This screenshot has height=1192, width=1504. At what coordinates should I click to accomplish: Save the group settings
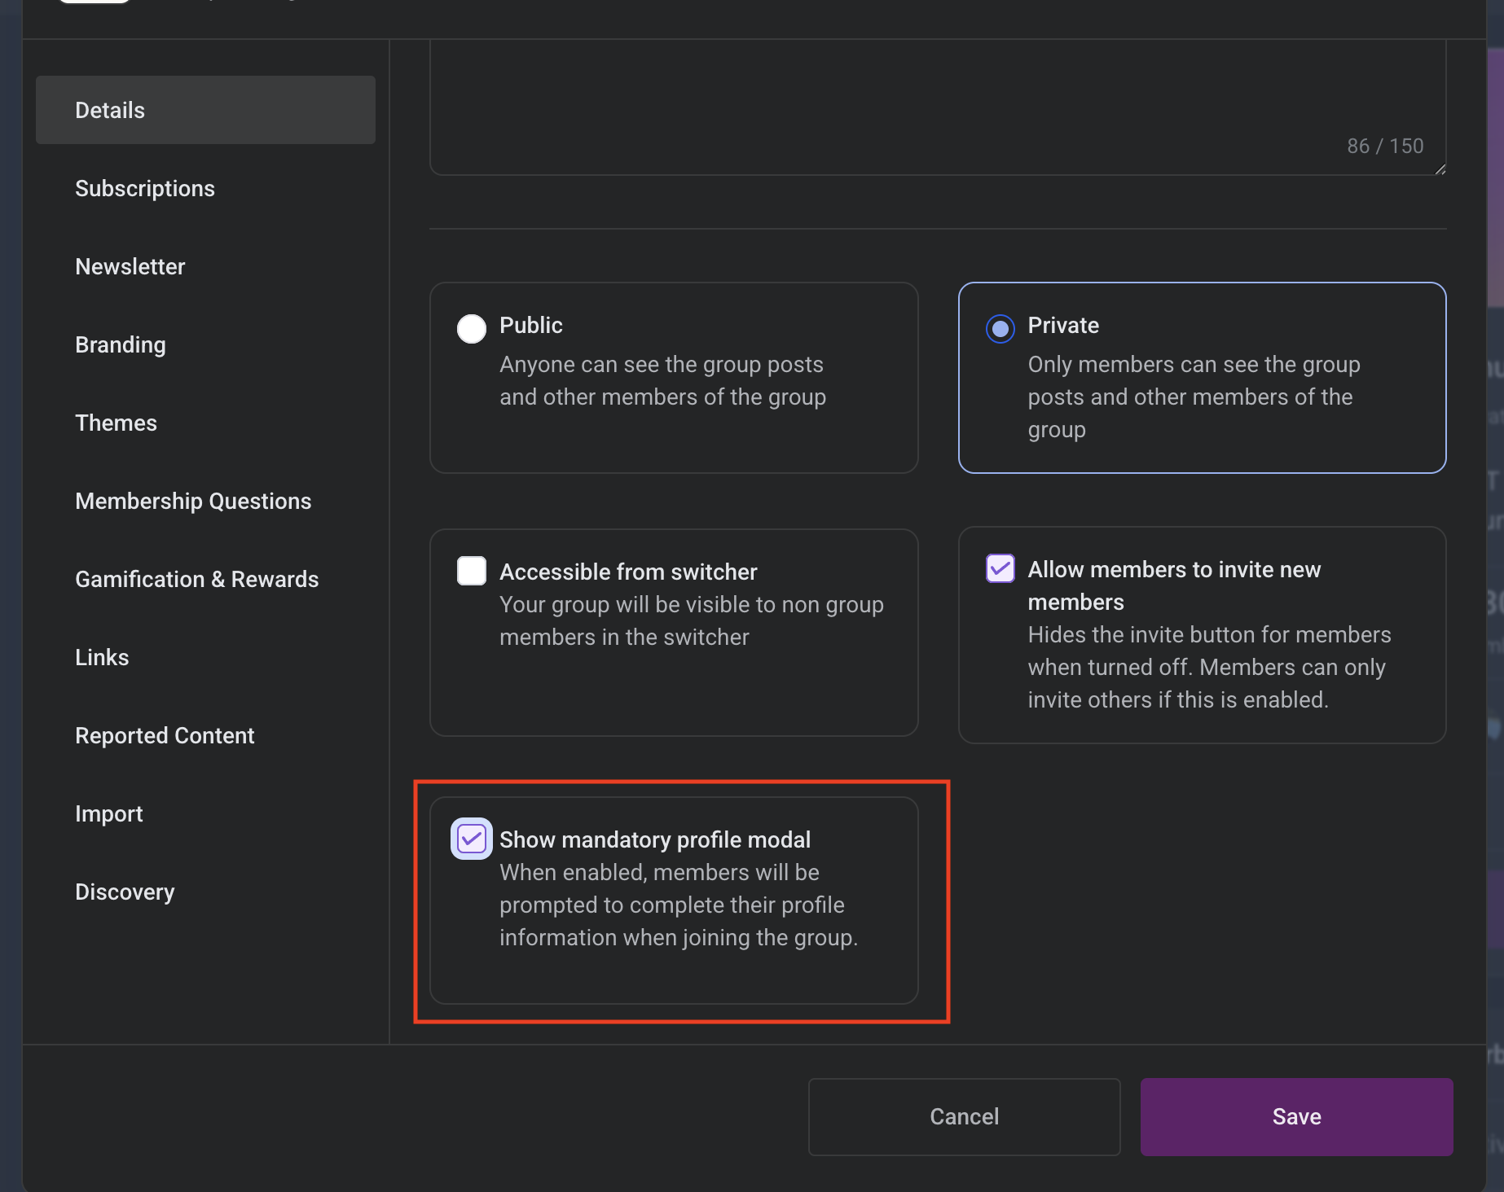point(1296,1116)
